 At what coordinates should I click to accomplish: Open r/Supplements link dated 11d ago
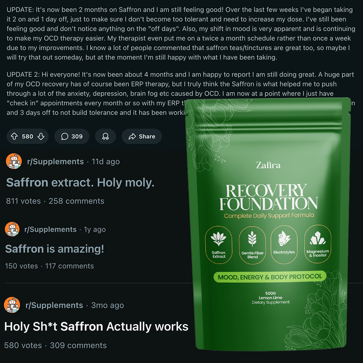coord(55,161)
